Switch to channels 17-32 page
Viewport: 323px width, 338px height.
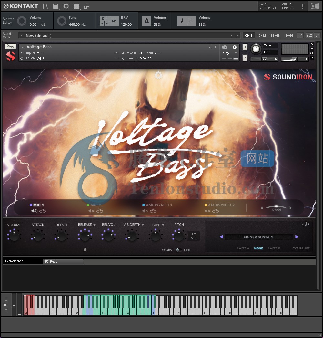point(262,35)
